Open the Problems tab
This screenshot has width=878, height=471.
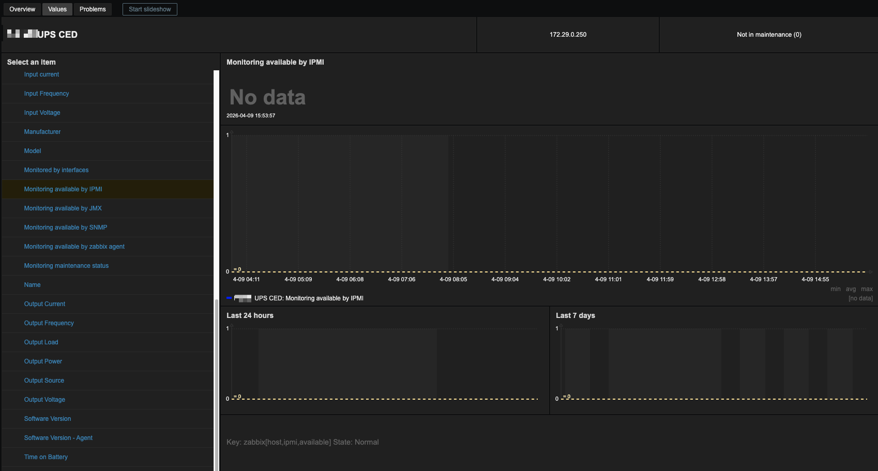pyautogui.click(x=93, y=9)
